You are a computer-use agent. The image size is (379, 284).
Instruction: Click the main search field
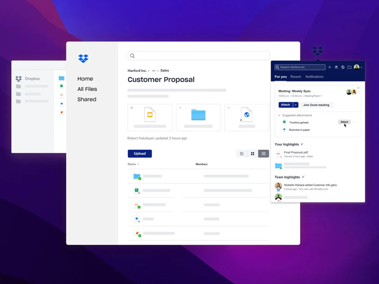point(199,56)
